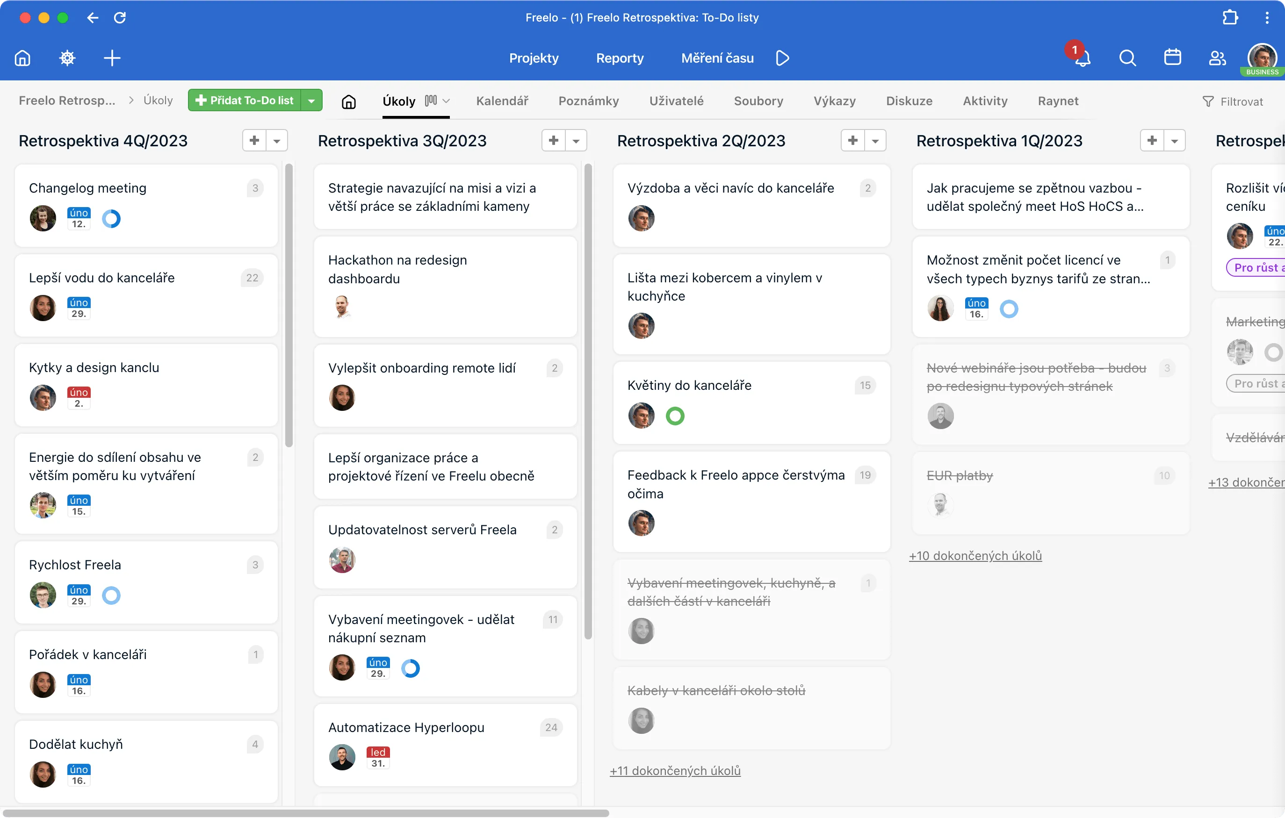Click status circle on Vybavení meetingovek nákupní seznam
This screenshot has width=1285, height=818.
tap(411, 668)
